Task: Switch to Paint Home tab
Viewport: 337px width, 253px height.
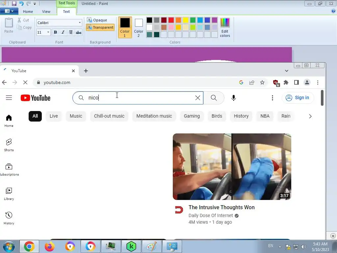Action: [x=28, y=12]
